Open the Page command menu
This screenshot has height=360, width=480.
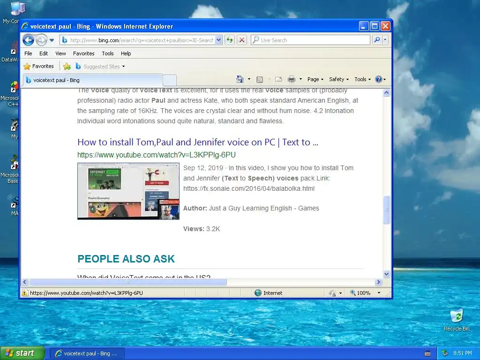point(315,79)
